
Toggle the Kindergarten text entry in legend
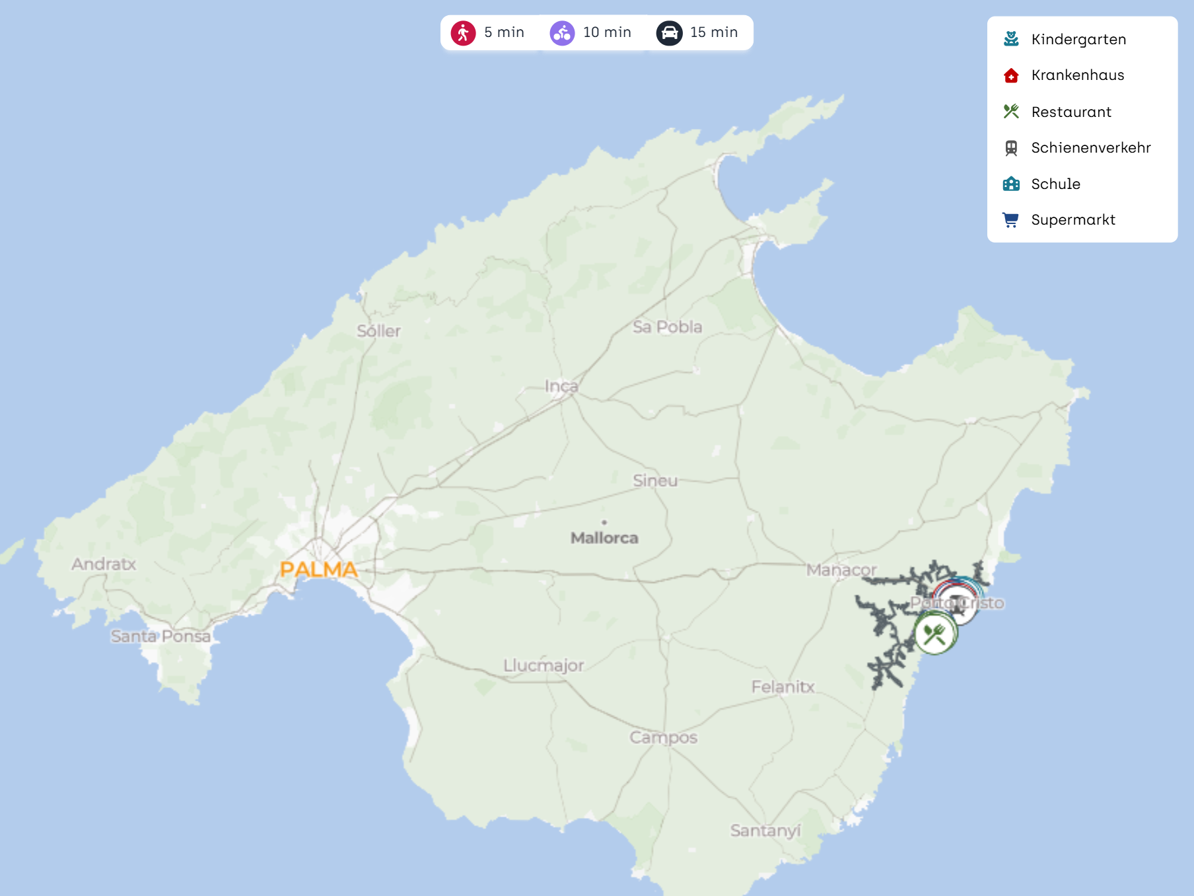(1078, 40)
